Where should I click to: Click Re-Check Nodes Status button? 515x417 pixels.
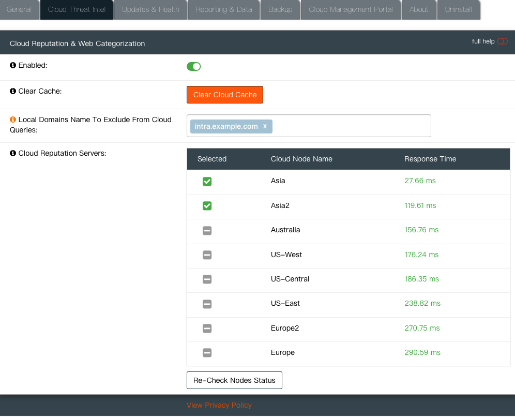tap(234, 380)
